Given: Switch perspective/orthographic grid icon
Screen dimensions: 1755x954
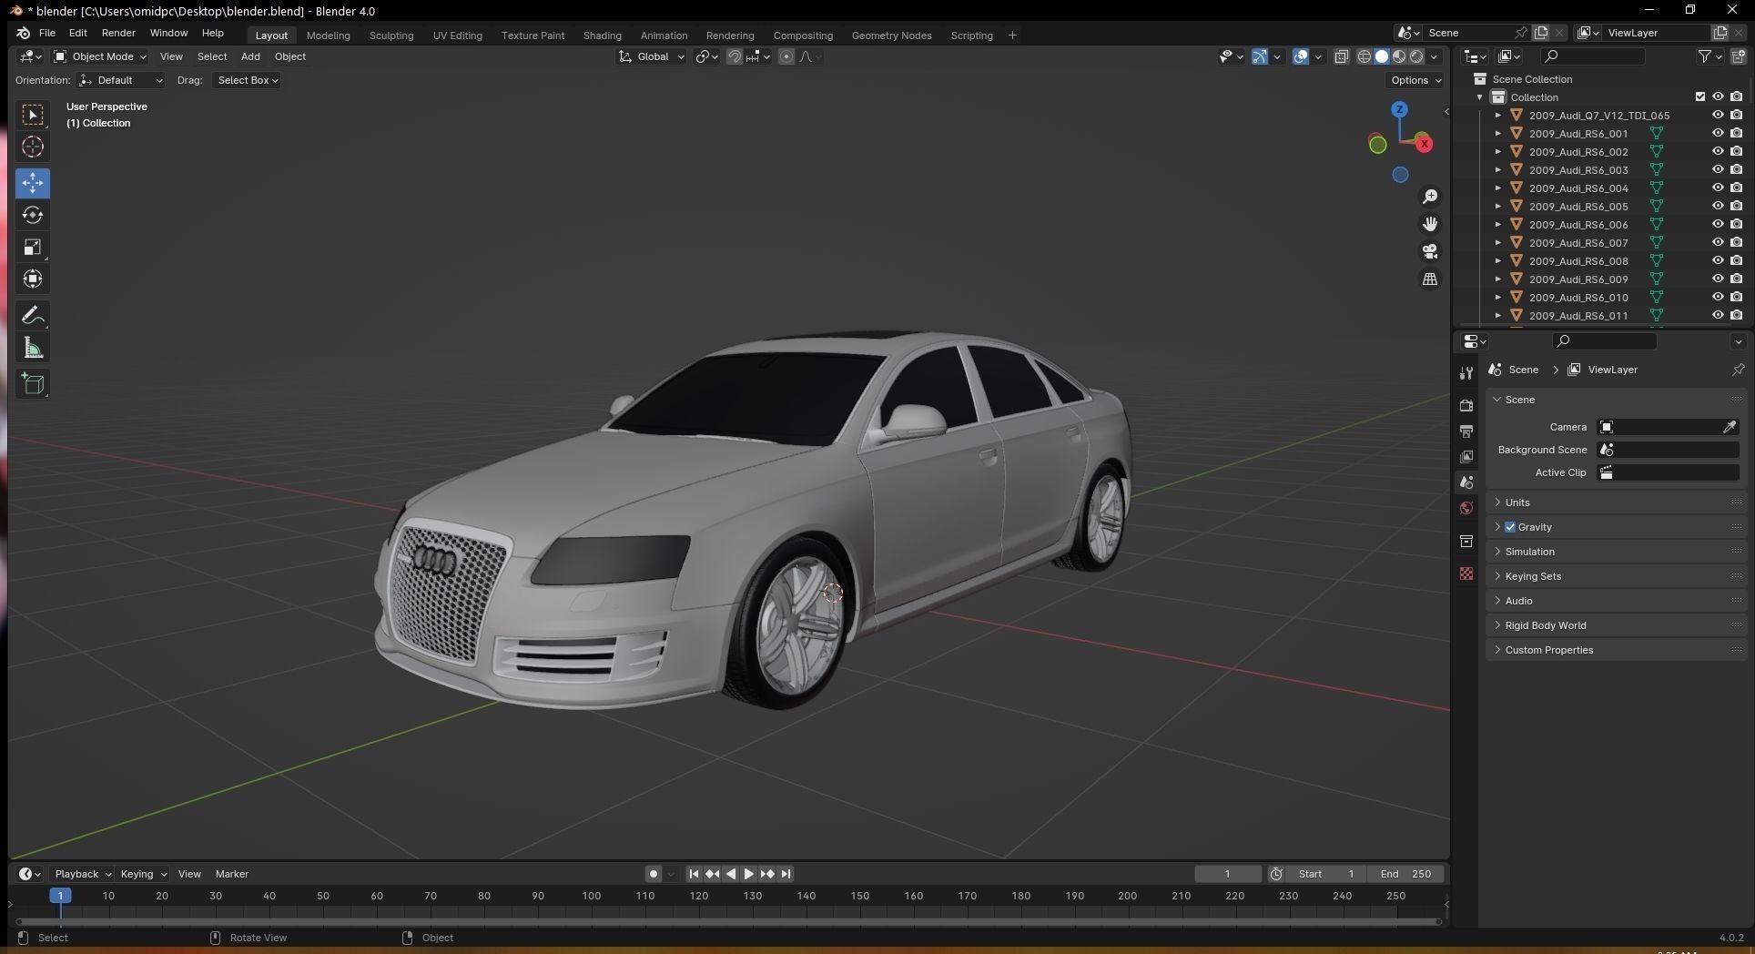Looking at the screenshot, I should (x=1430, y=279).
